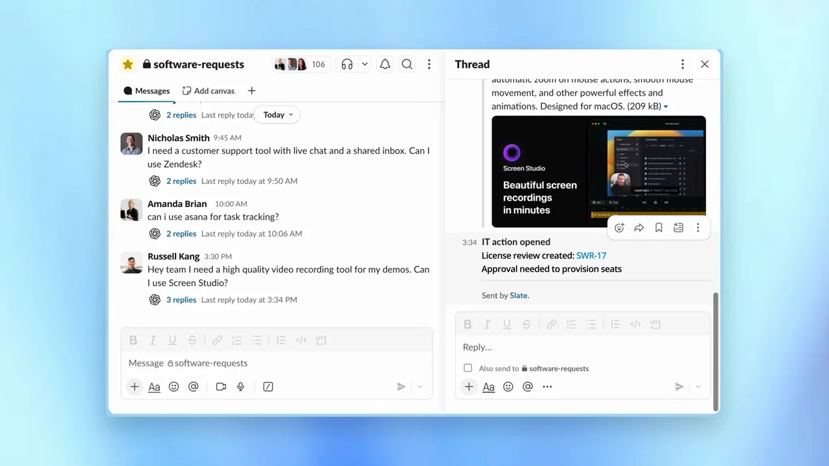Toggle strikethrough in thread reply composer
829x466 pixels.
coord(527,324)
